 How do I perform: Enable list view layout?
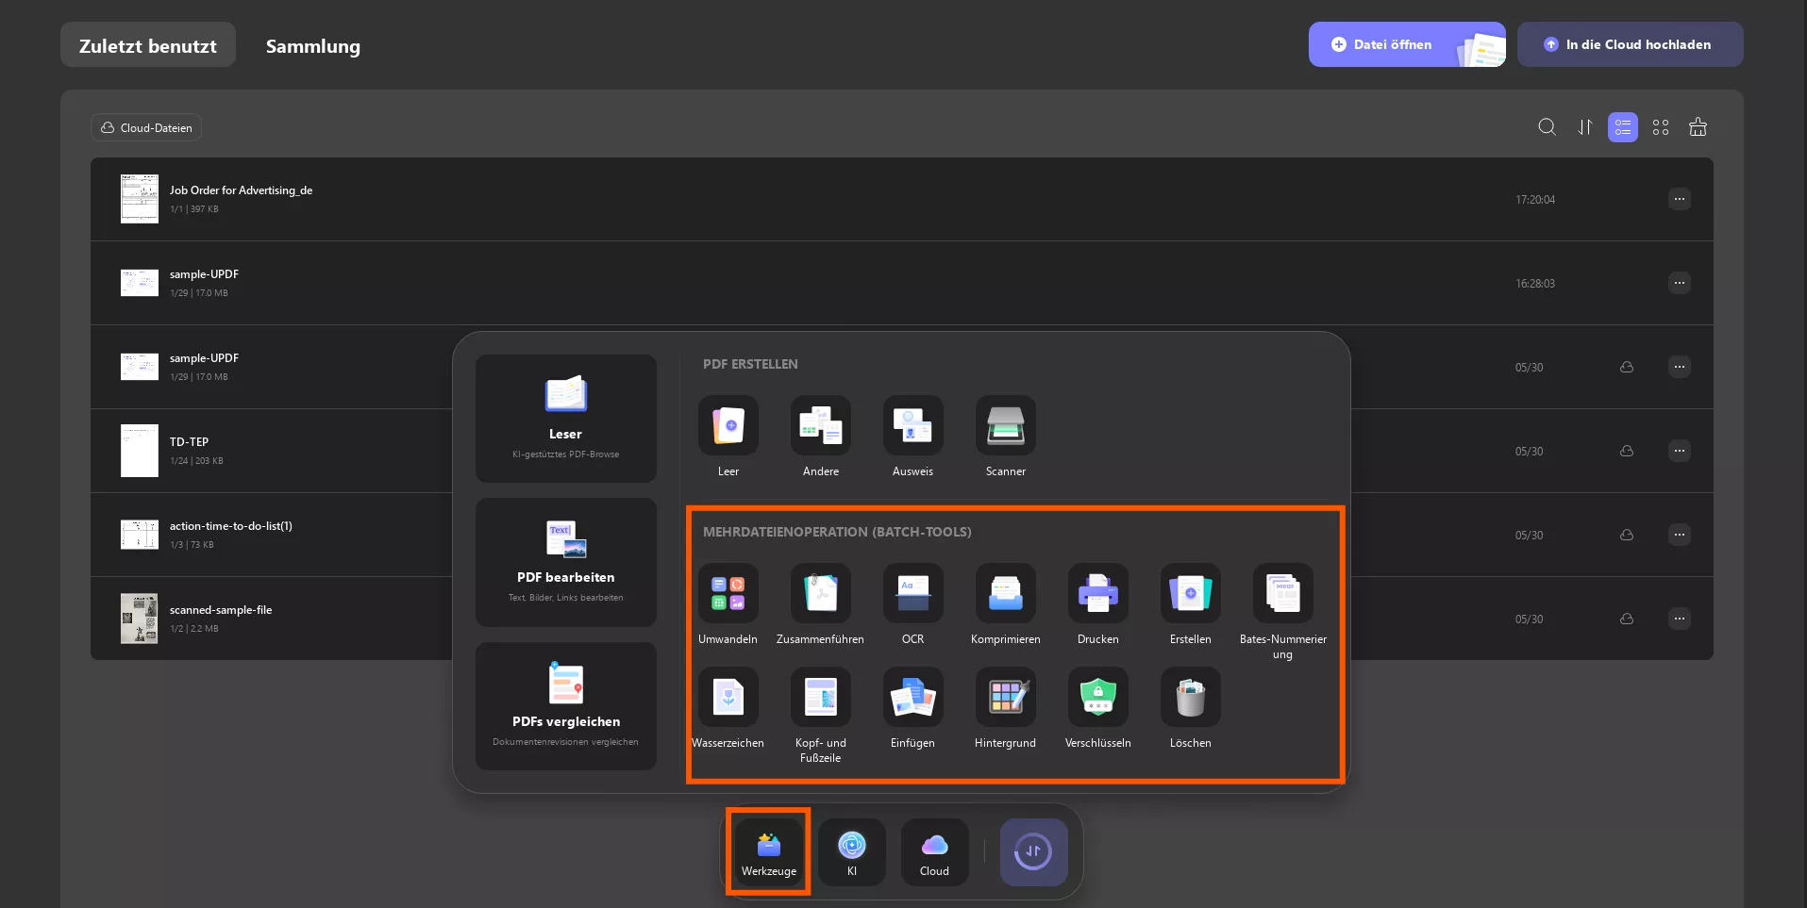tap(1622, 127)
